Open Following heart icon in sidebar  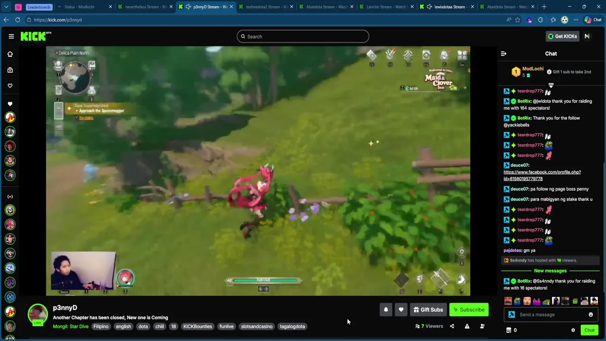click(x=10, y=86)
